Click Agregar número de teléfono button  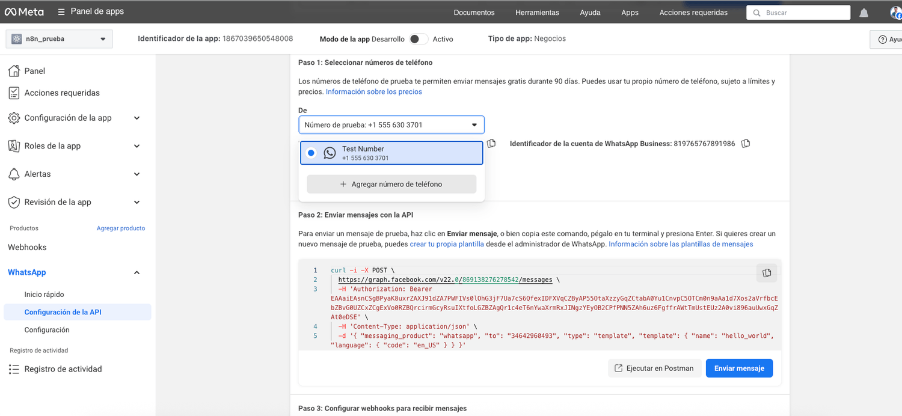391,184
